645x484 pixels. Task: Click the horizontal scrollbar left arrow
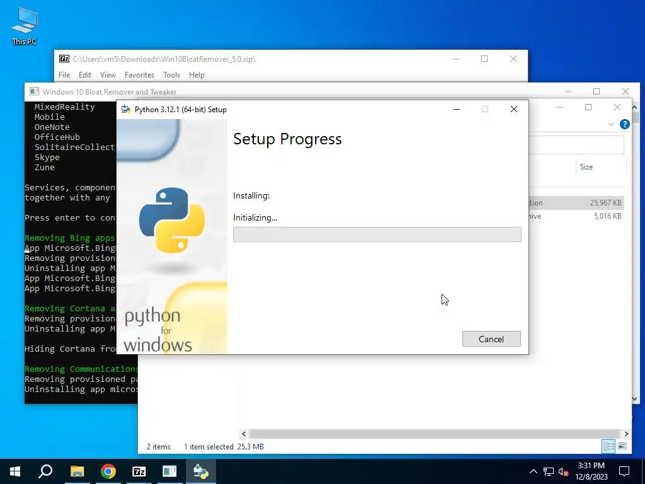[x=244, y=434]
